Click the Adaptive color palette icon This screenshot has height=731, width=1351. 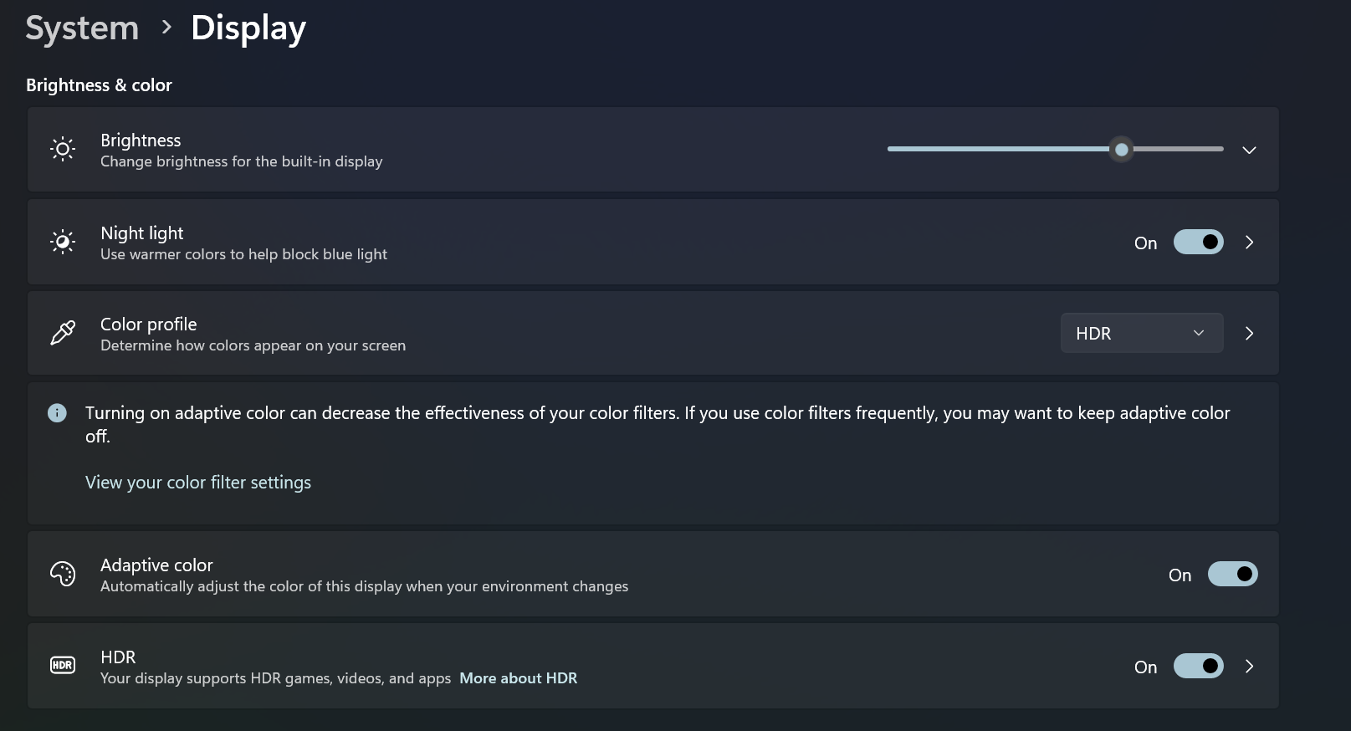coord(63,574)
